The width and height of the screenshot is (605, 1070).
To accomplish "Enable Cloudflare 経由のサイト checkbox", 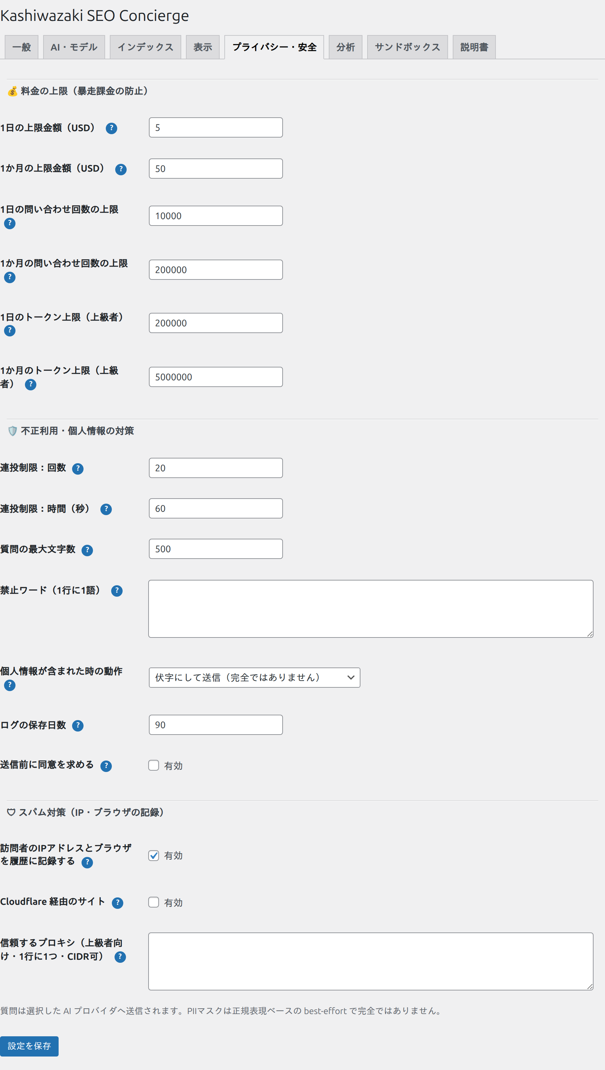I will tap(154, 902).
